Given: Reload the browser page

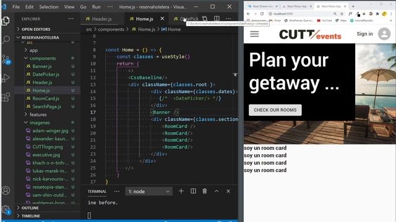Looking at the screenshot, I should tap(262, 14).
